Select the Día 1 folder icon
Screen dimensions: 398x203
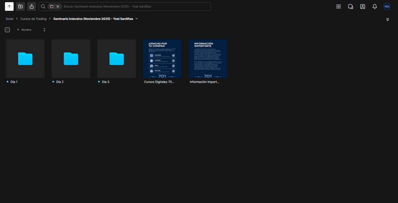(25, 59)
